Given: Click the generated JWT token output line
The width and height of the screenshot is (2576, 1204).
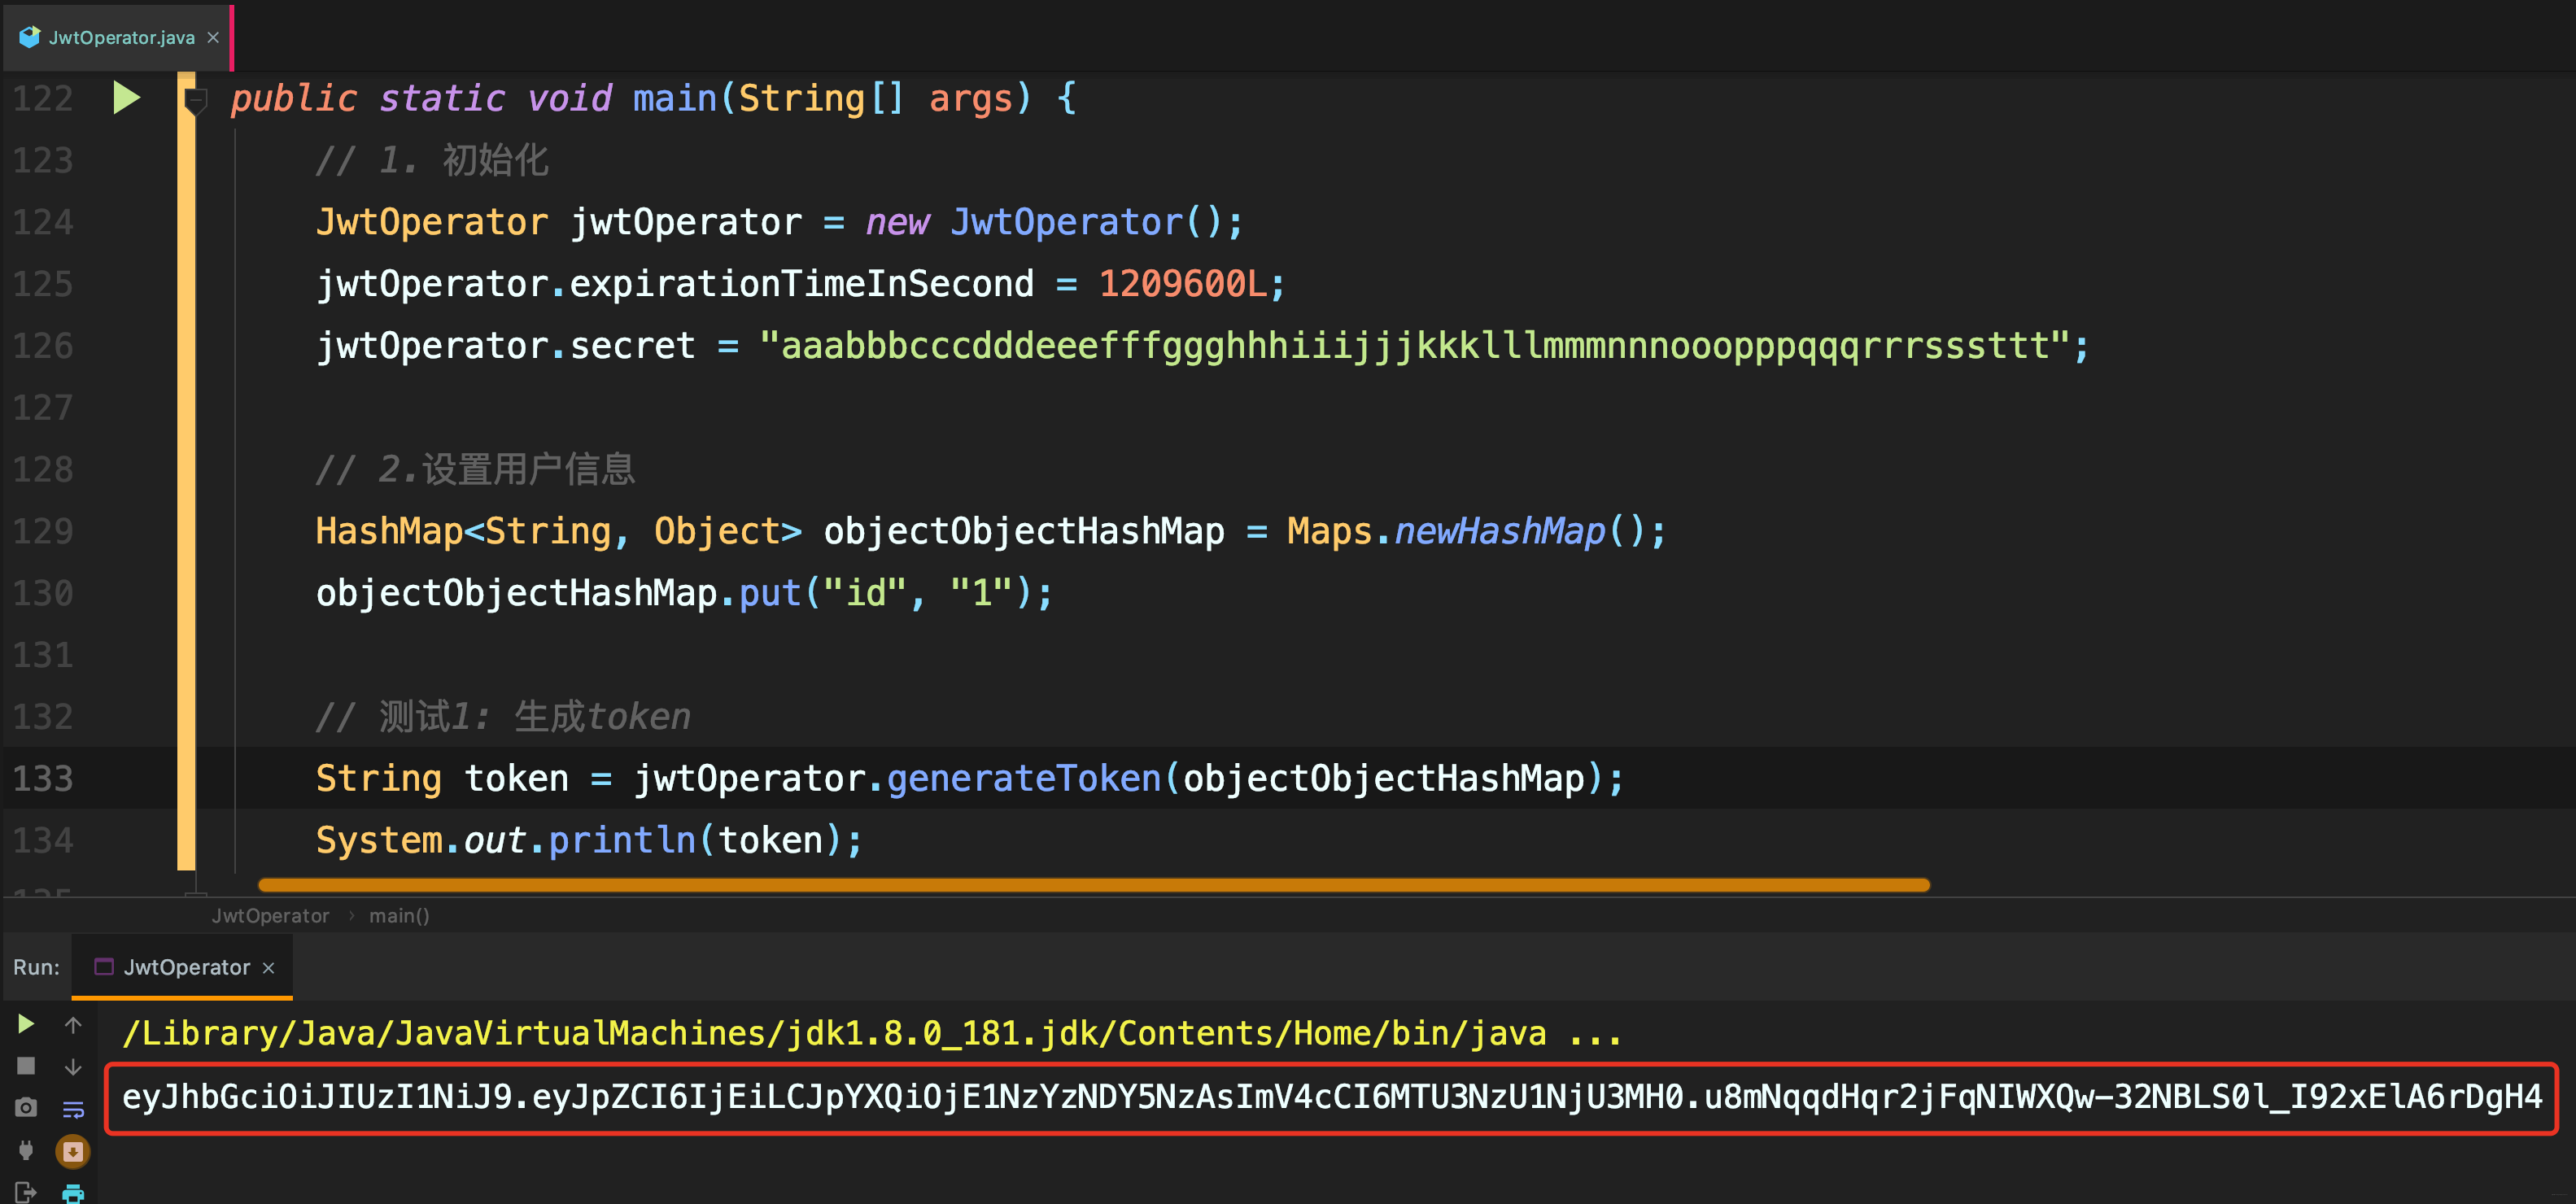Looking at the screenshot, I should click(1330, 1097).
